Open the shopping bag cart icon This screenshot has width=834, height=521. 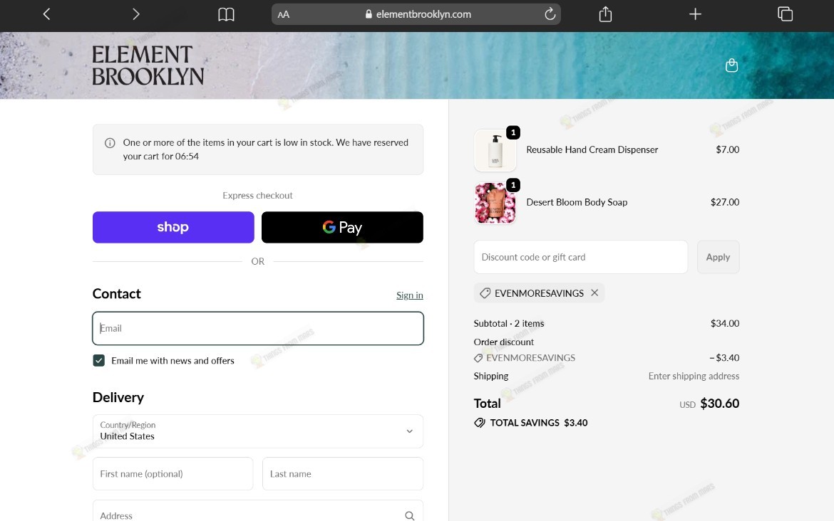pyautogui.click(x=732, y=65)
